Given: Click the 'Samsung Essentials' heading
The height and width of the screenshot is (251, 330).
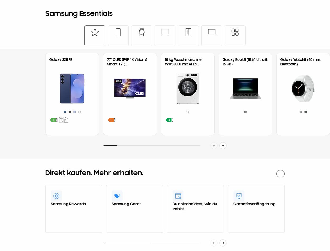Looking at the screenshot, I should click(x=79, y=13).
